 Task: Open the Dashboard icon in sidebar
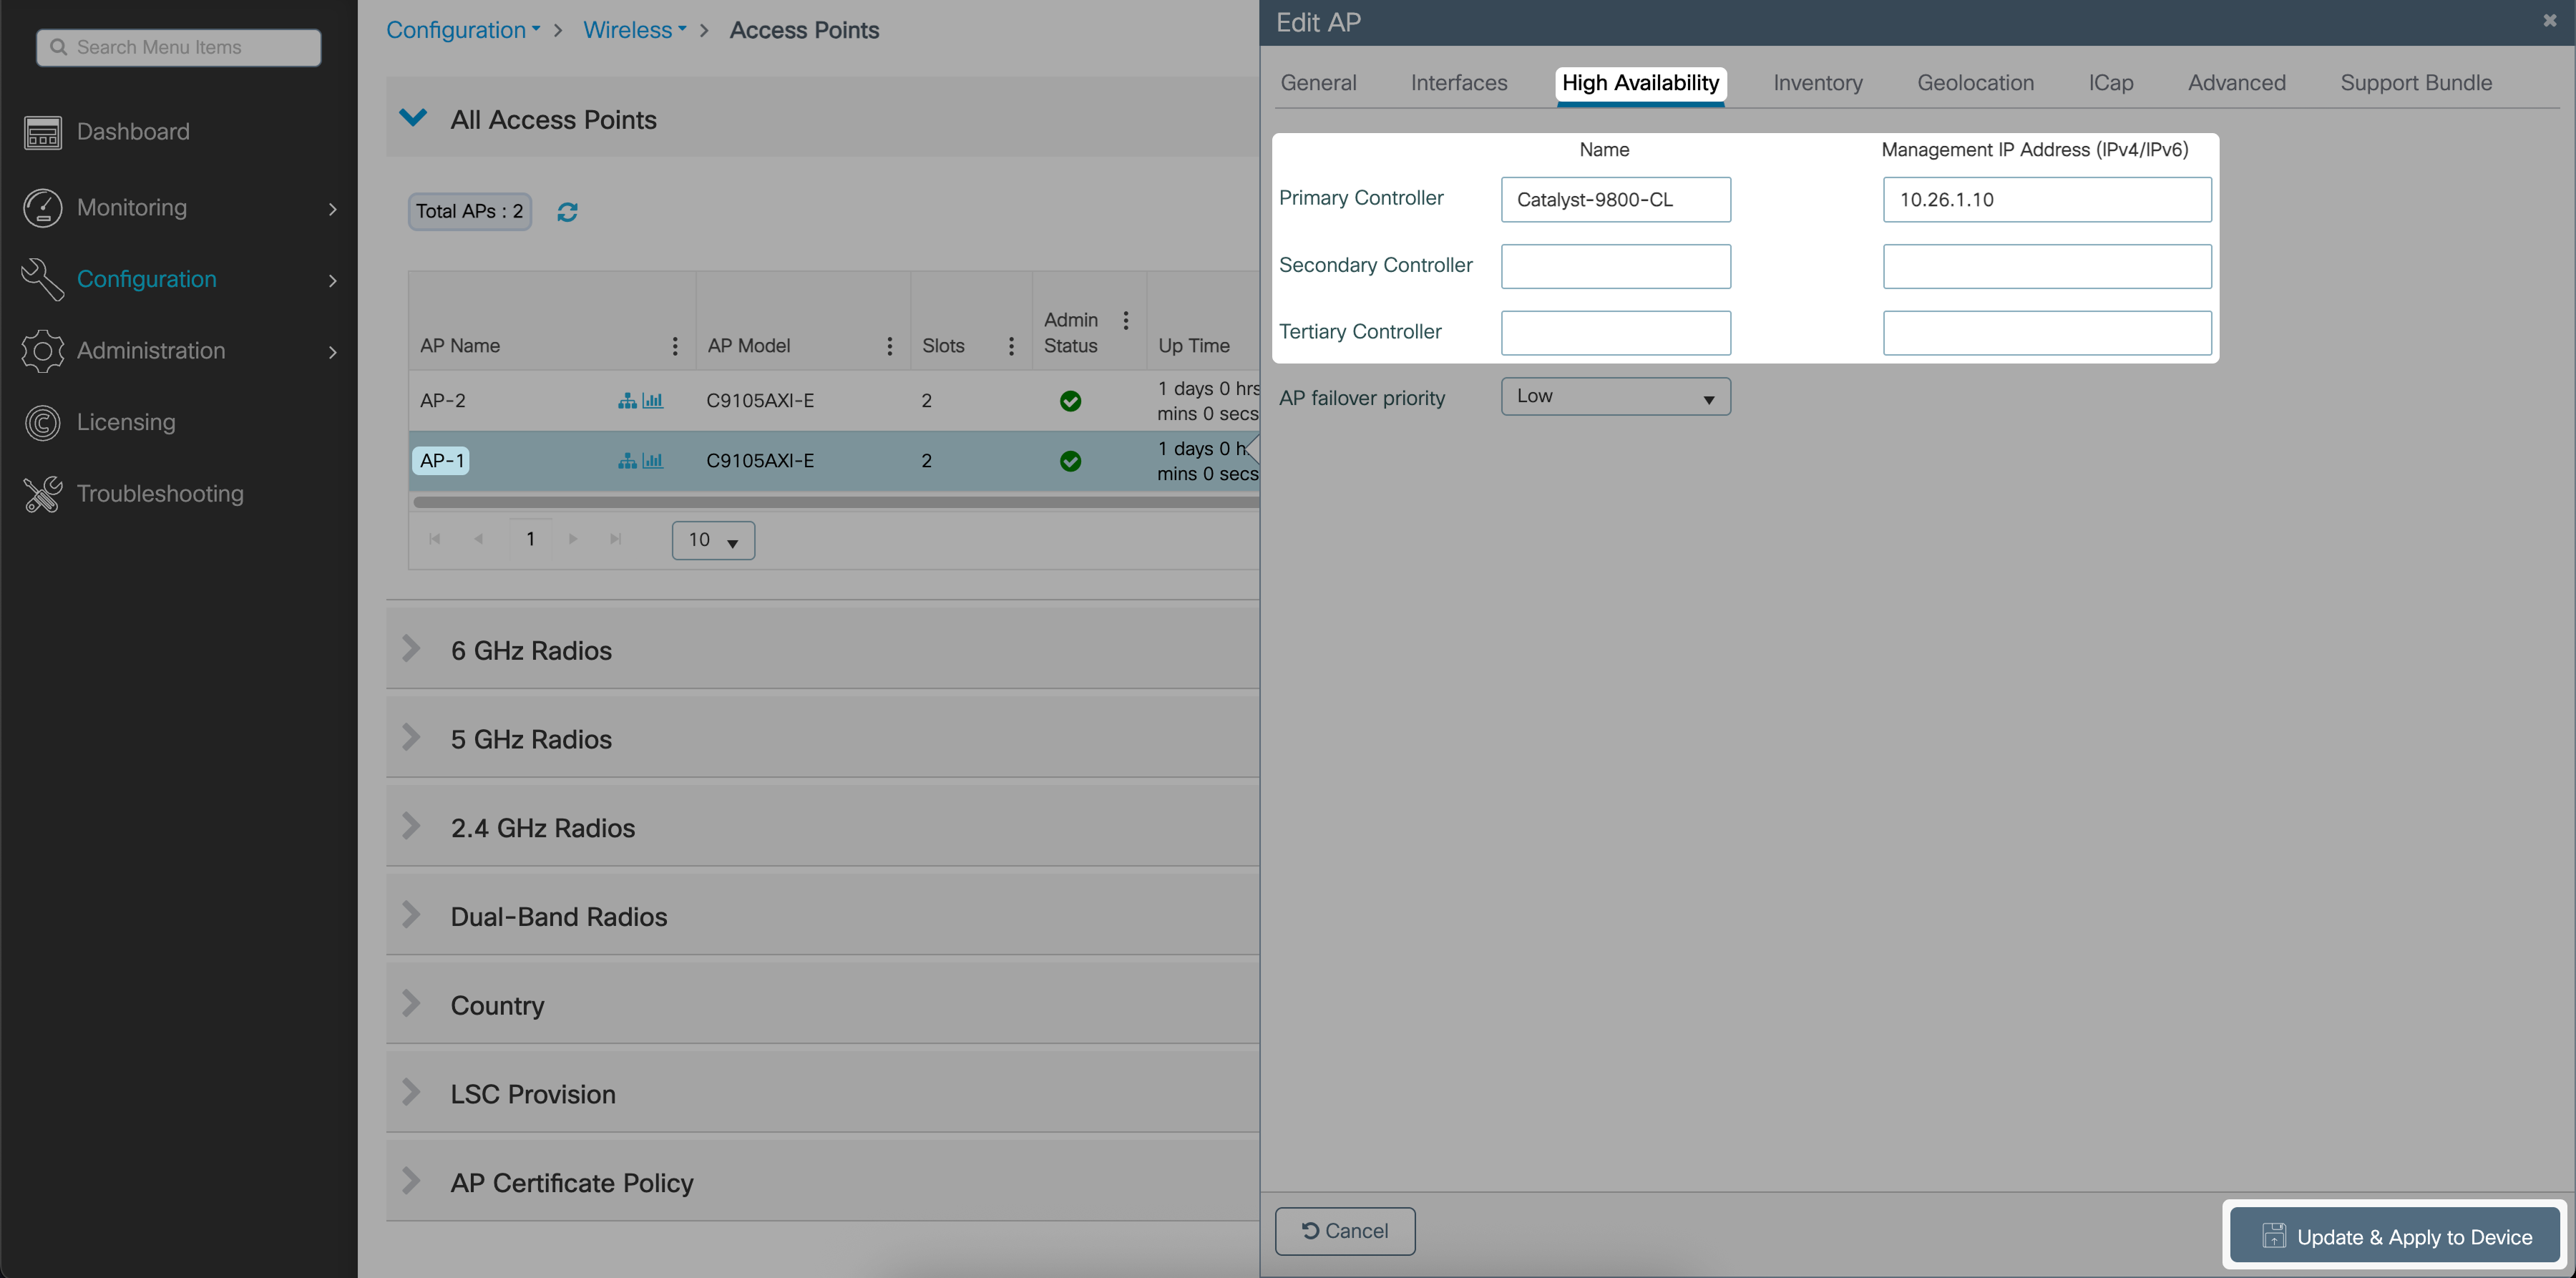(x=42, y=132)
